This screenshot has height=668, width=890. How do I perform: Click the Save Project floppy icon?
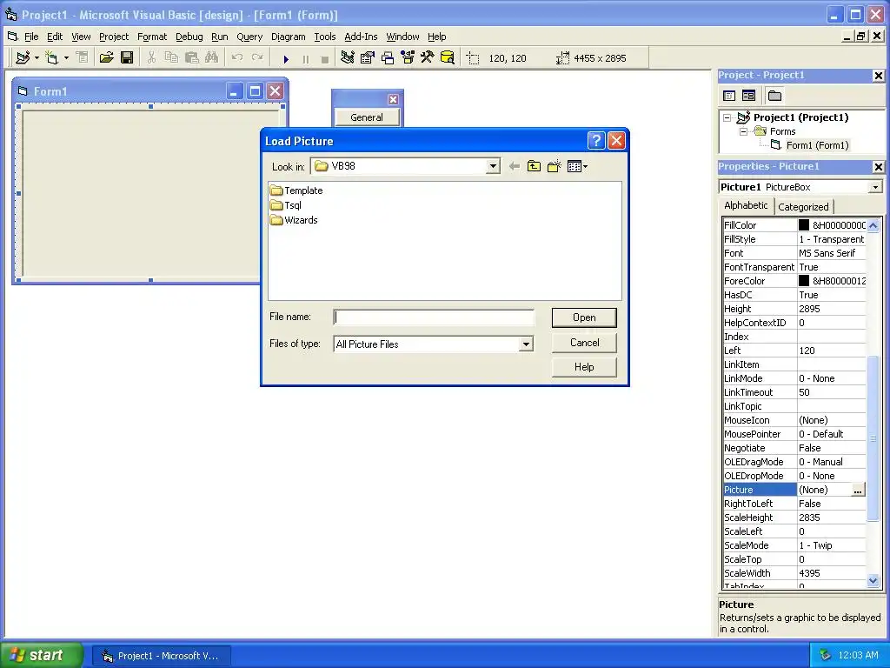pos(127,57)
